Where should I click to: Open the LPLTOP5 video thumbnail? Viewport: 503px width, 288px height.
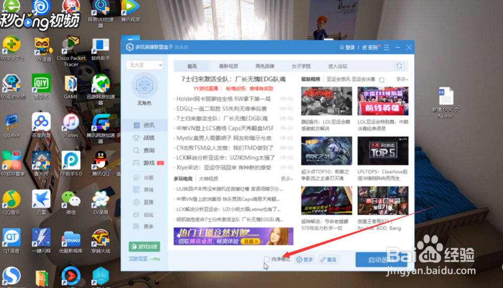point(383,151)
